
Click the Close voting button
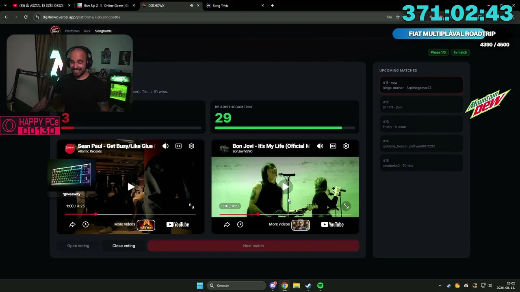(x=123, y=246)
